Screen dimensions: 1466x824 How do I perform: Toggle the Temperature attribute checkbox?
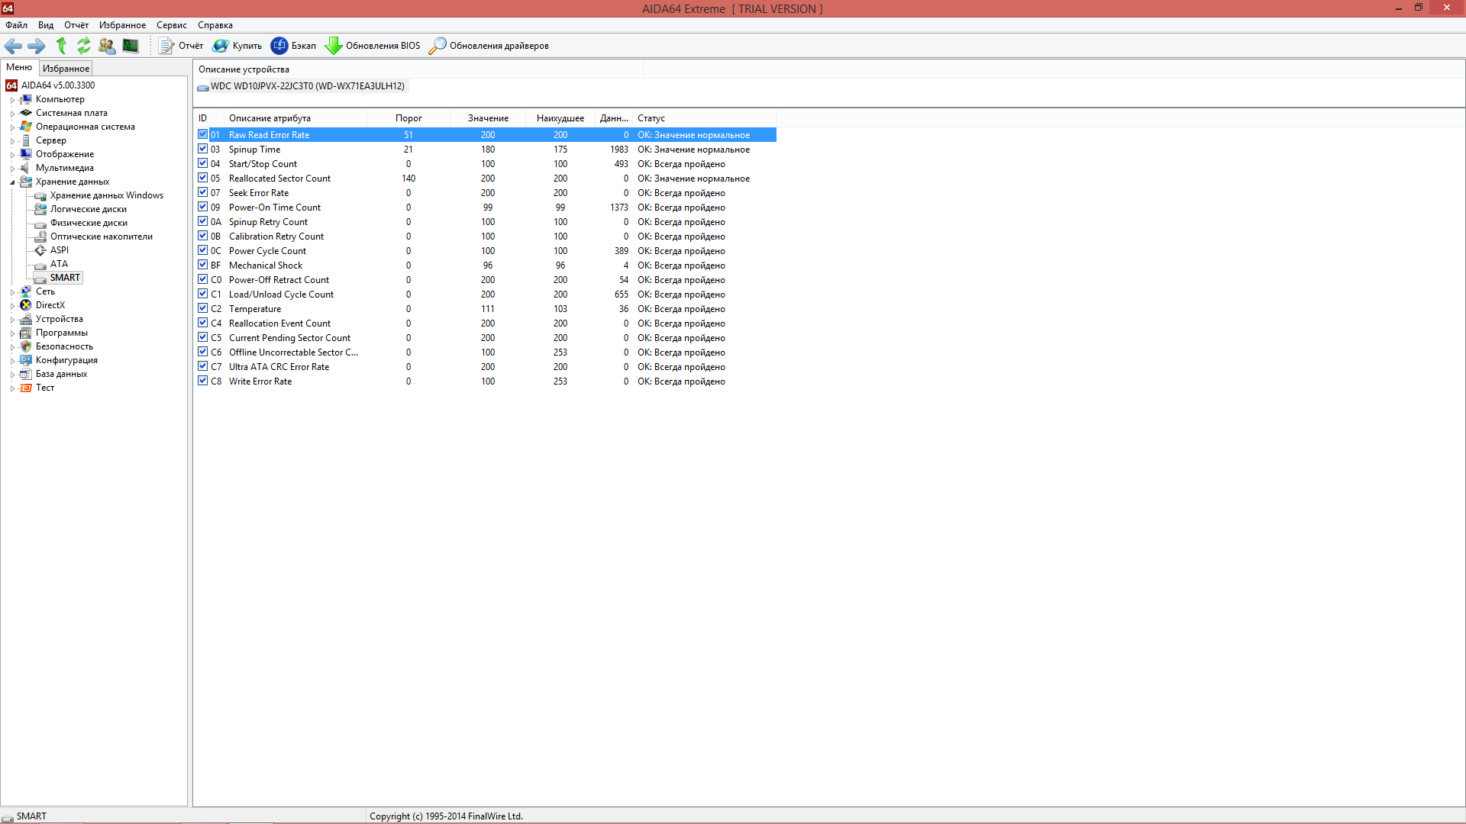click(x=202, y=308)
